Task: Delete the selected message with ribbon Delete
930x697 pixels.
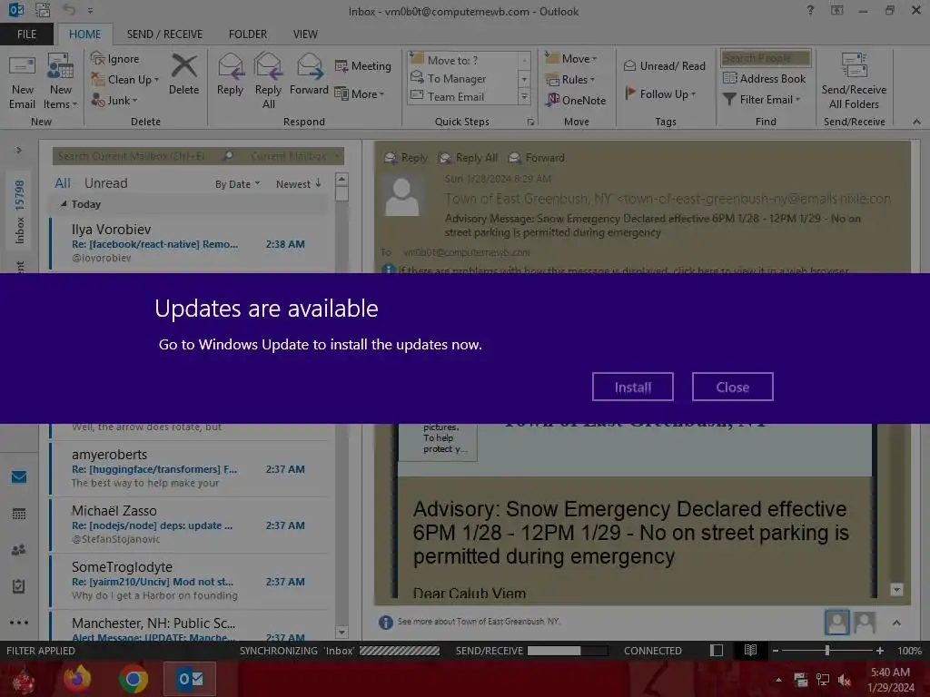Action: coord(183,74)
